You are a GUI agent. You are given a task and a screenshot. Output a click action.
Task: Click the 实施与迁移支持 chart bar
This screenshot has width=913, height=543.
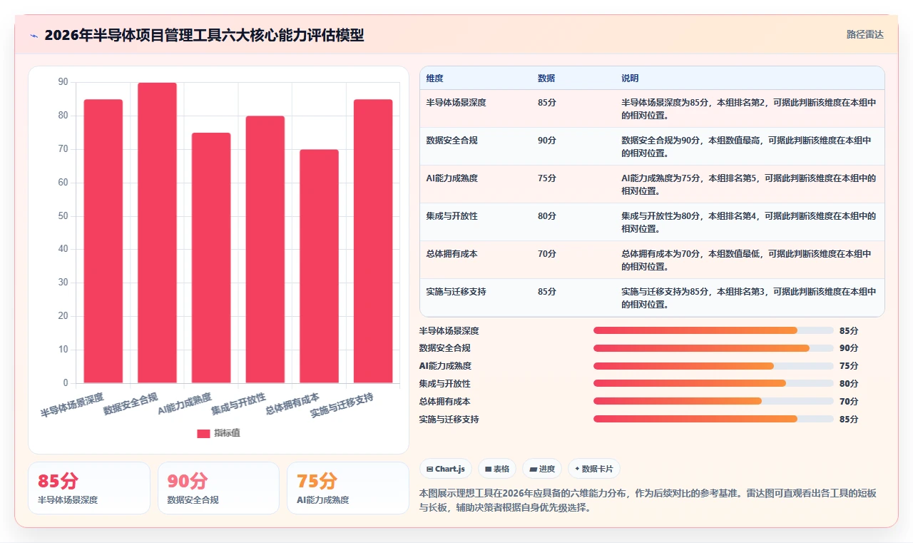pos(373,241)
